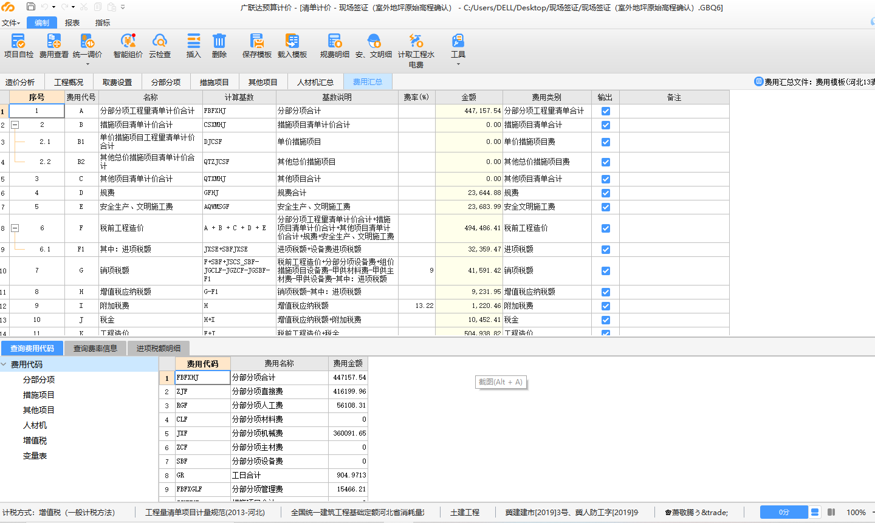
Task: Click the Glodon app logo icon
Action: 8,7
